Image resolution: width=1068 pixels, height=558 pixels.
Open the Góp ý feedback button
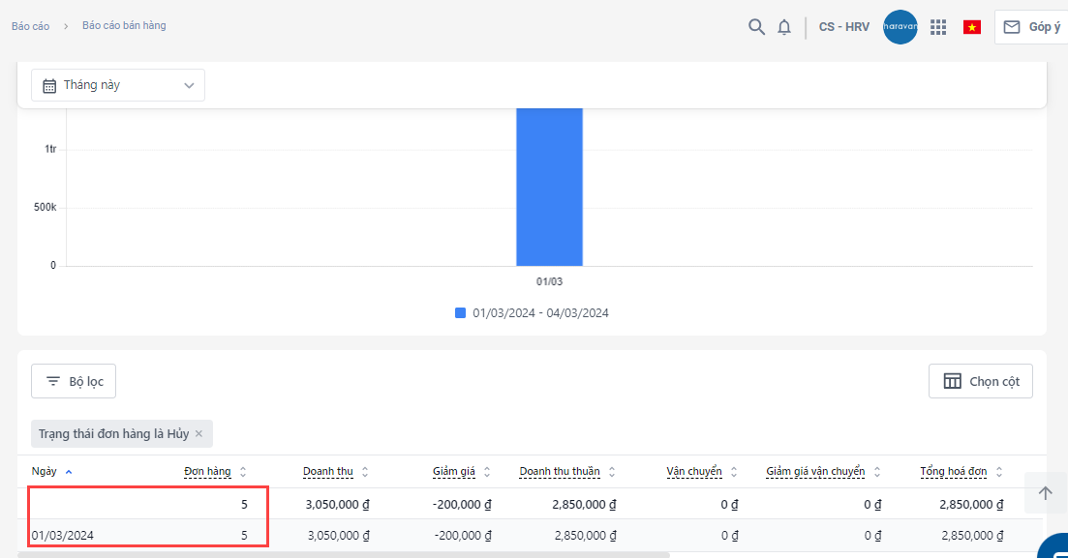tap(1031, 27)
